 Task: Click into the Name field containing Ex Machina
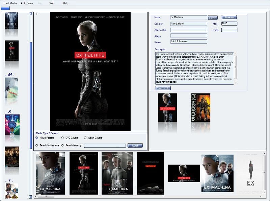click(189, 17)
